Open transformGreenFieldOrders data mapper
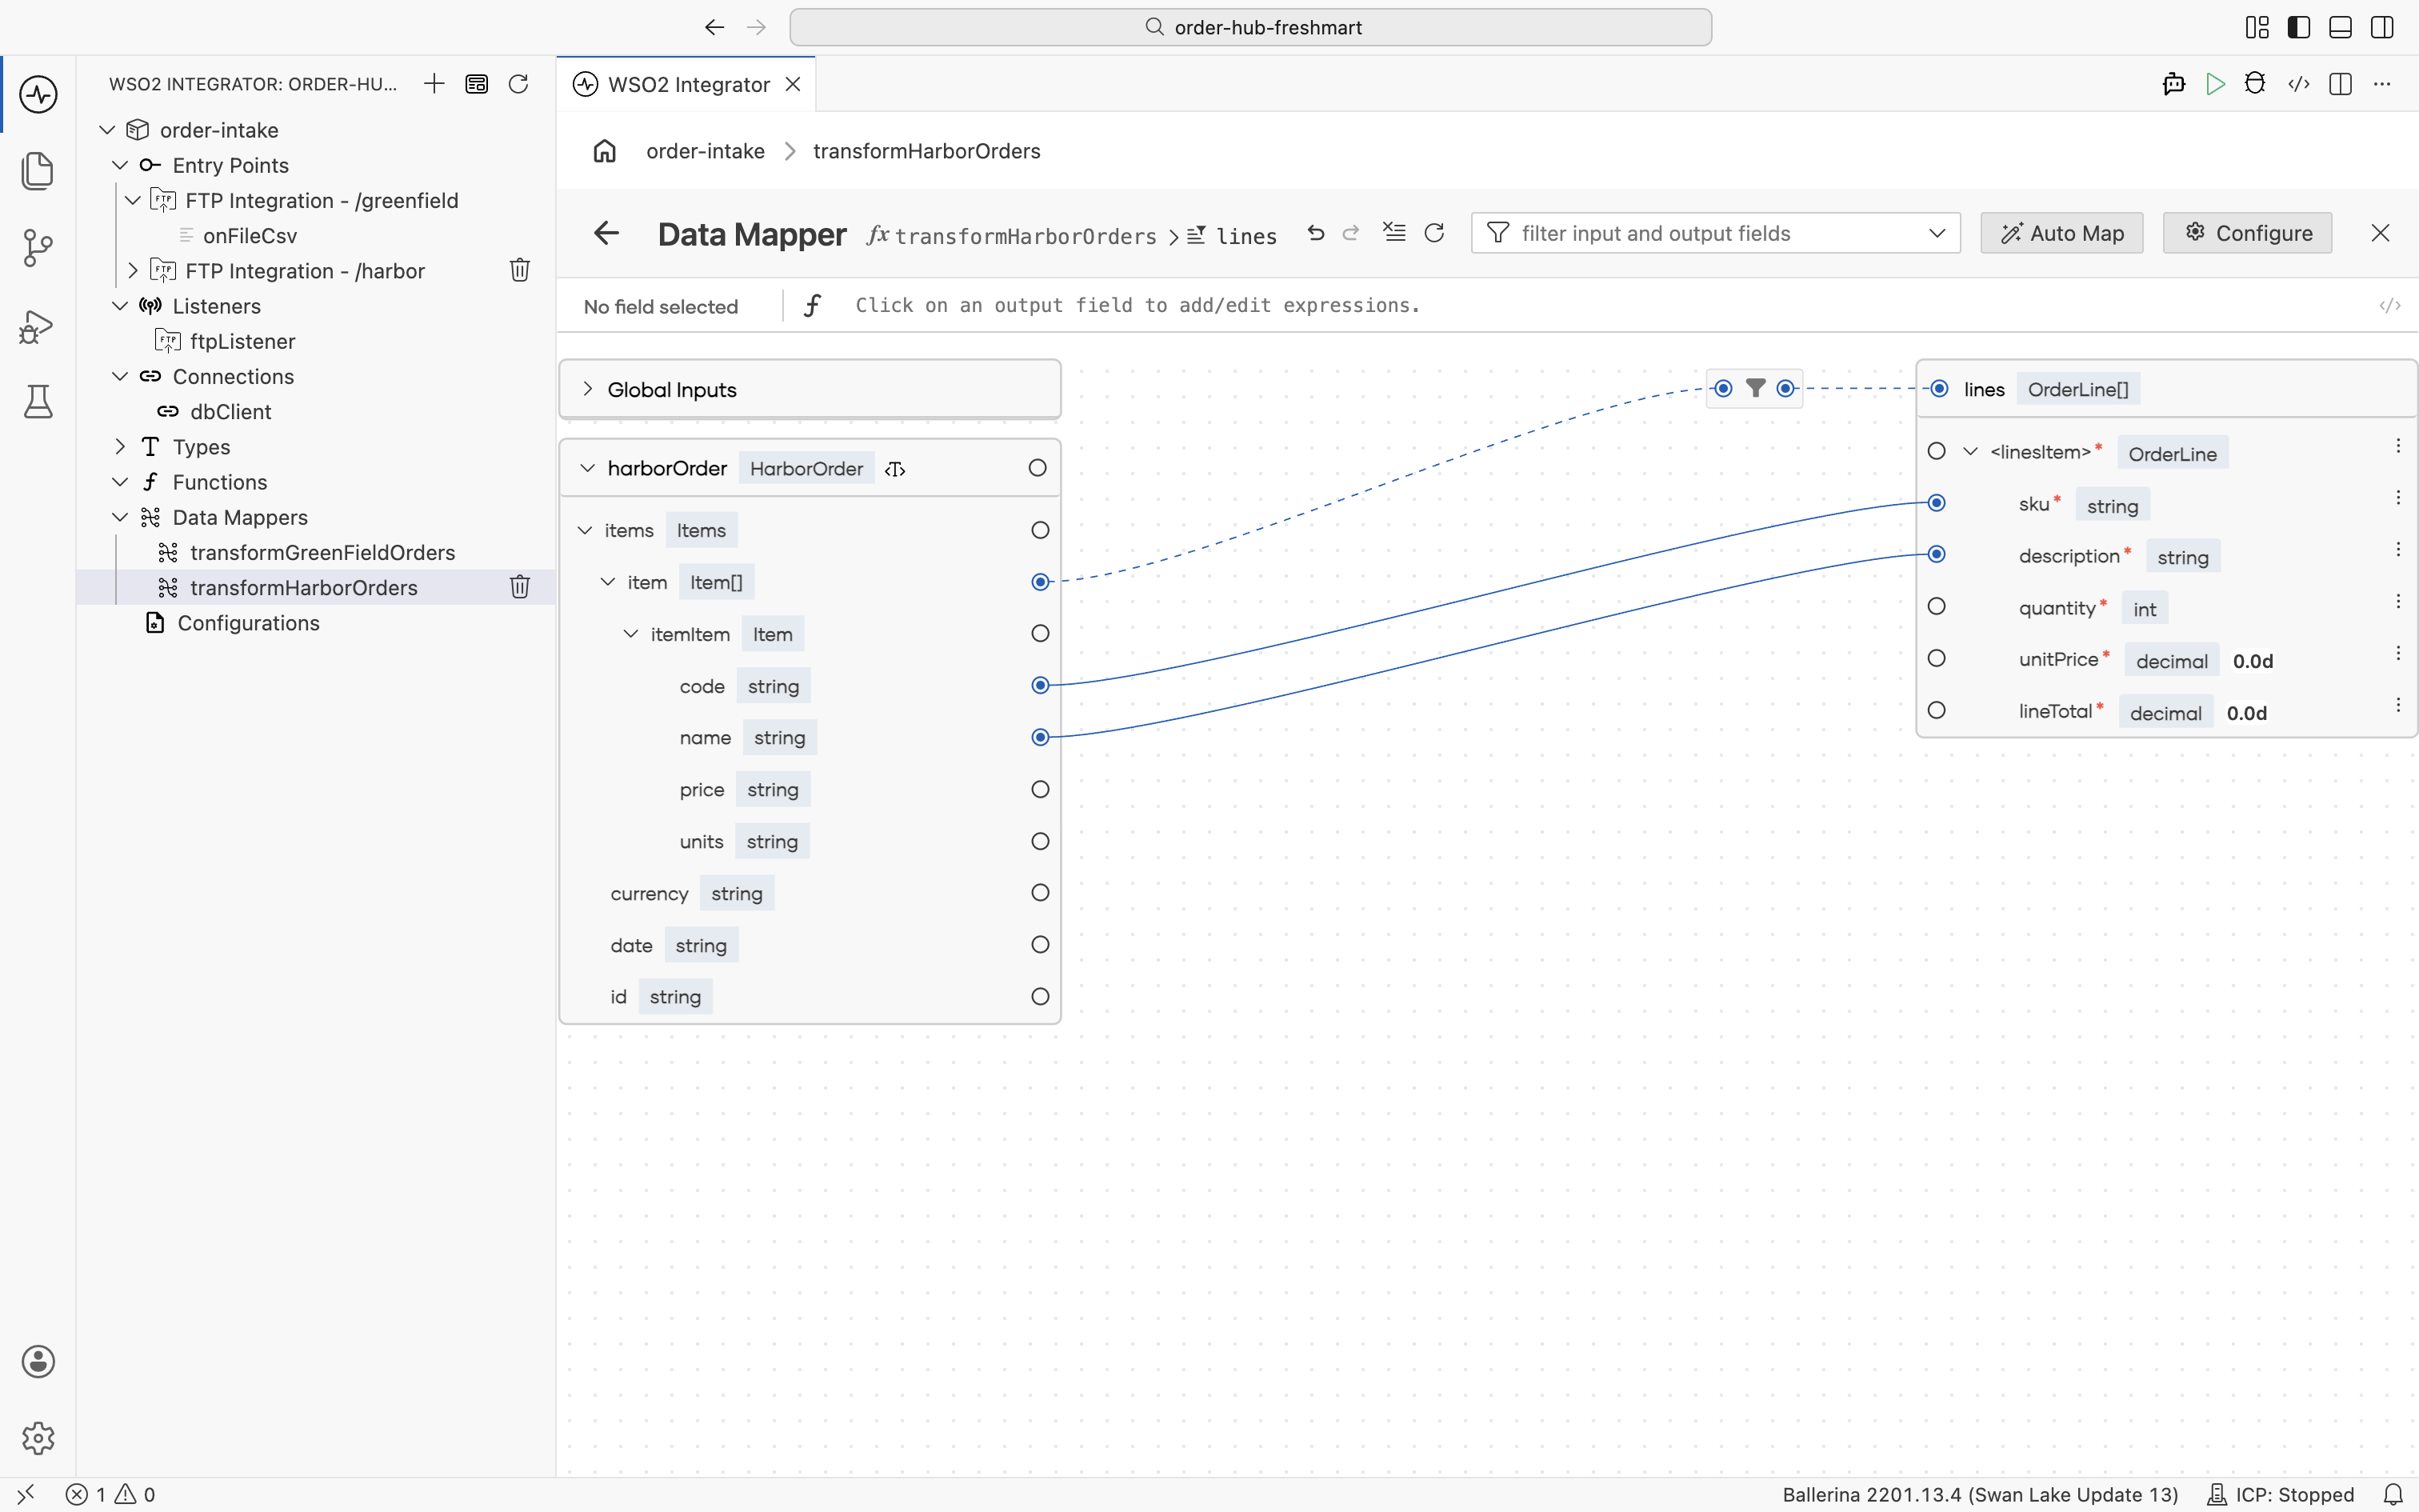Viewport: 2419px width, 1512px height. [x=322, y=552]
